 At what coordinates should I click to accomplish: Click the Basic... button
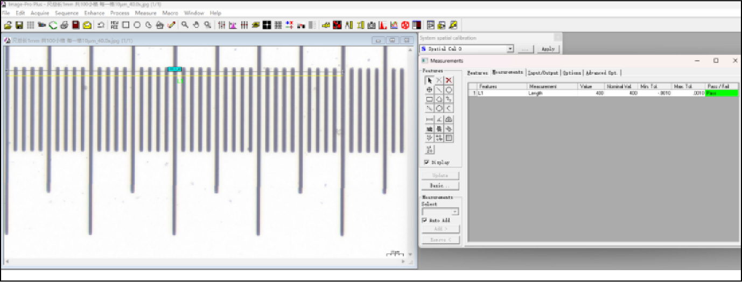[x=440, y=186]
